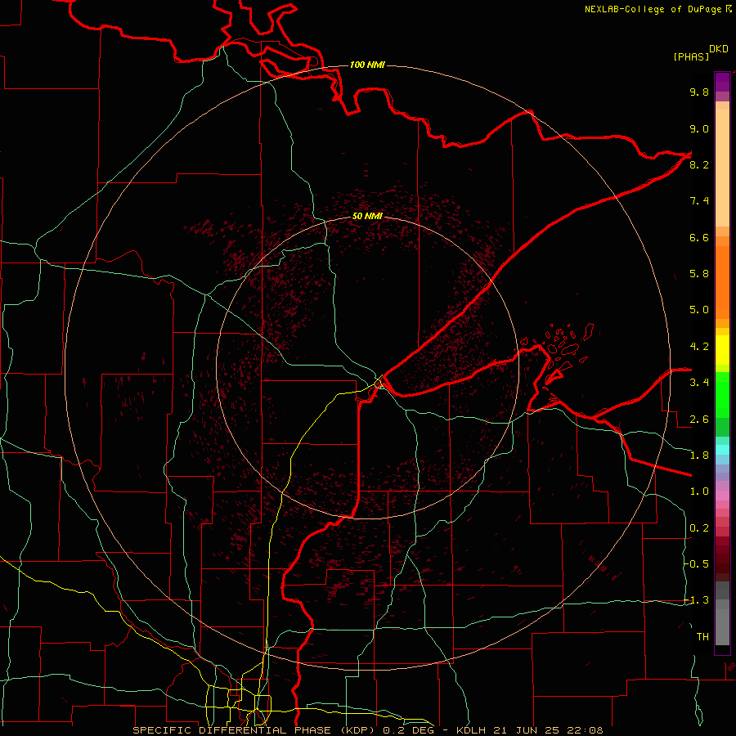
Task: Click the 4.2 scale value
Action: click(x=699, y=347)
